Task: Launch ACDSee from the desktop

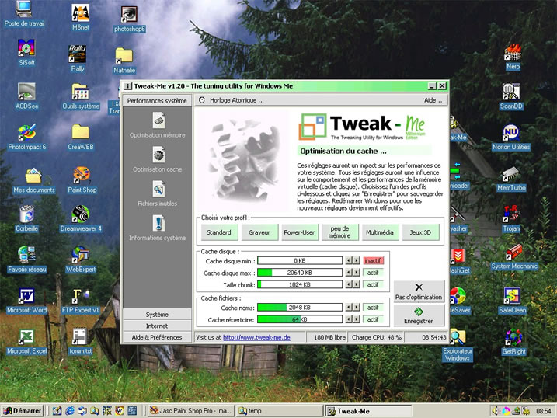Action: (x=26, y=96)
